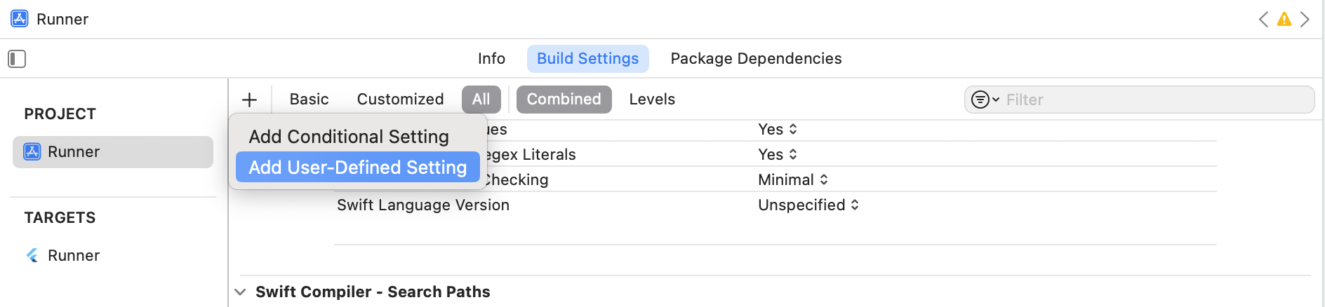Open Package Dependencies tab
Screen dimensions: 1325x307
pyautogui.click(x=756, y=59)
